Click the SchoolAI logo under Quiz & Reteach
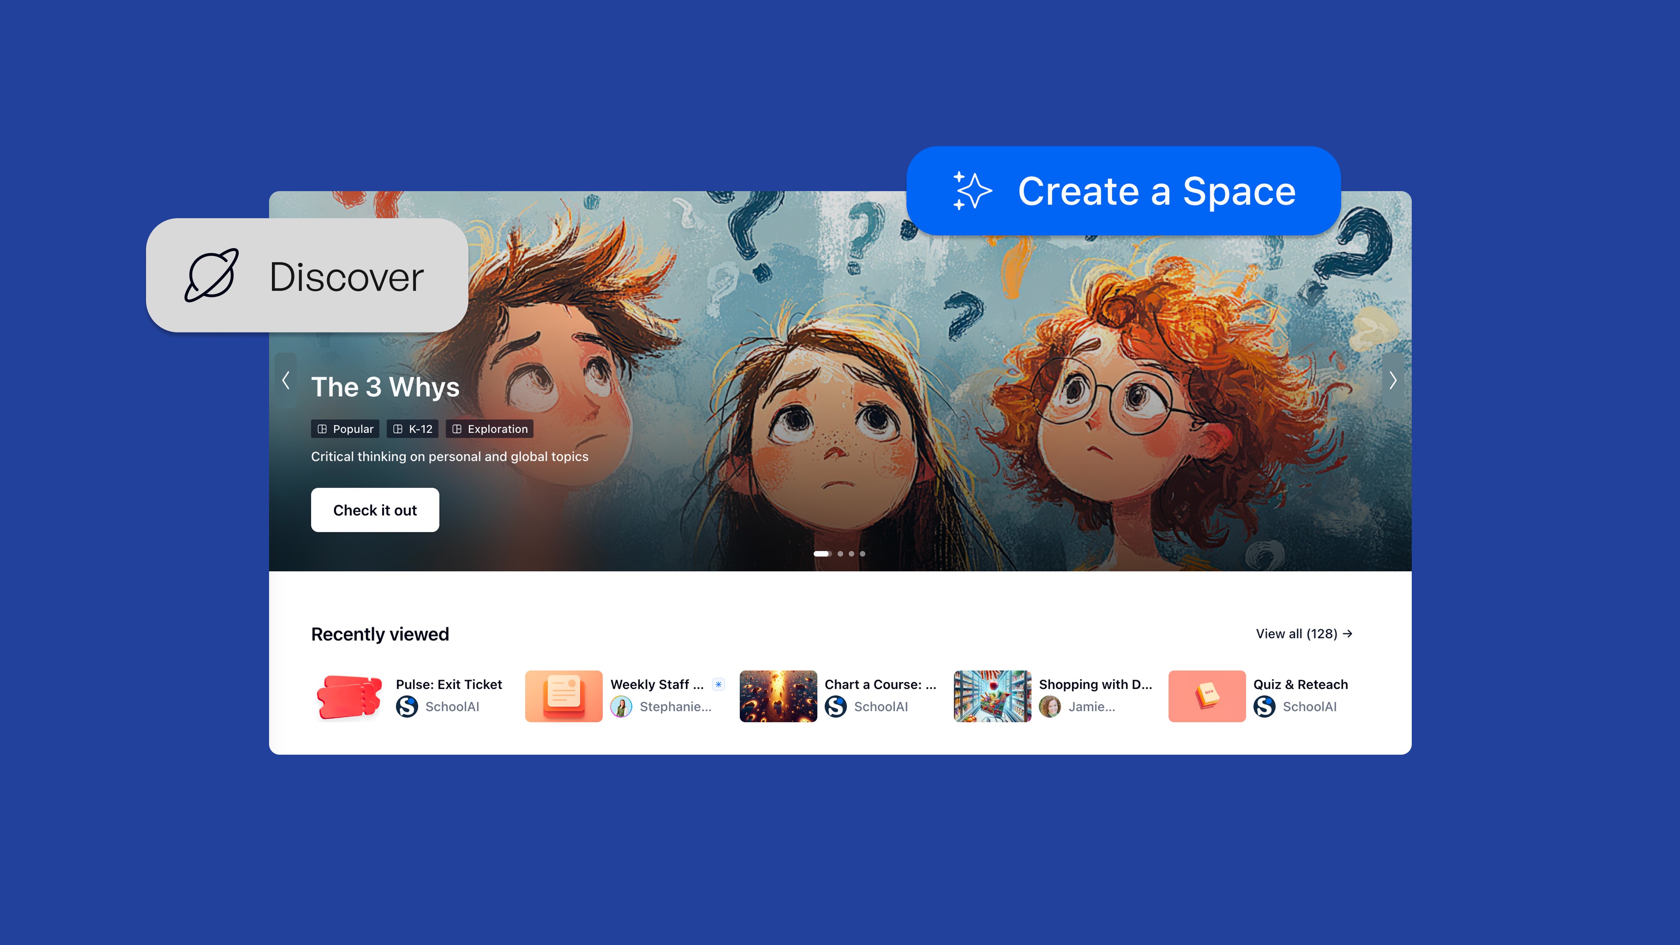The width and height of the screenshot is (1680, 945). (x=1264, y=706)
